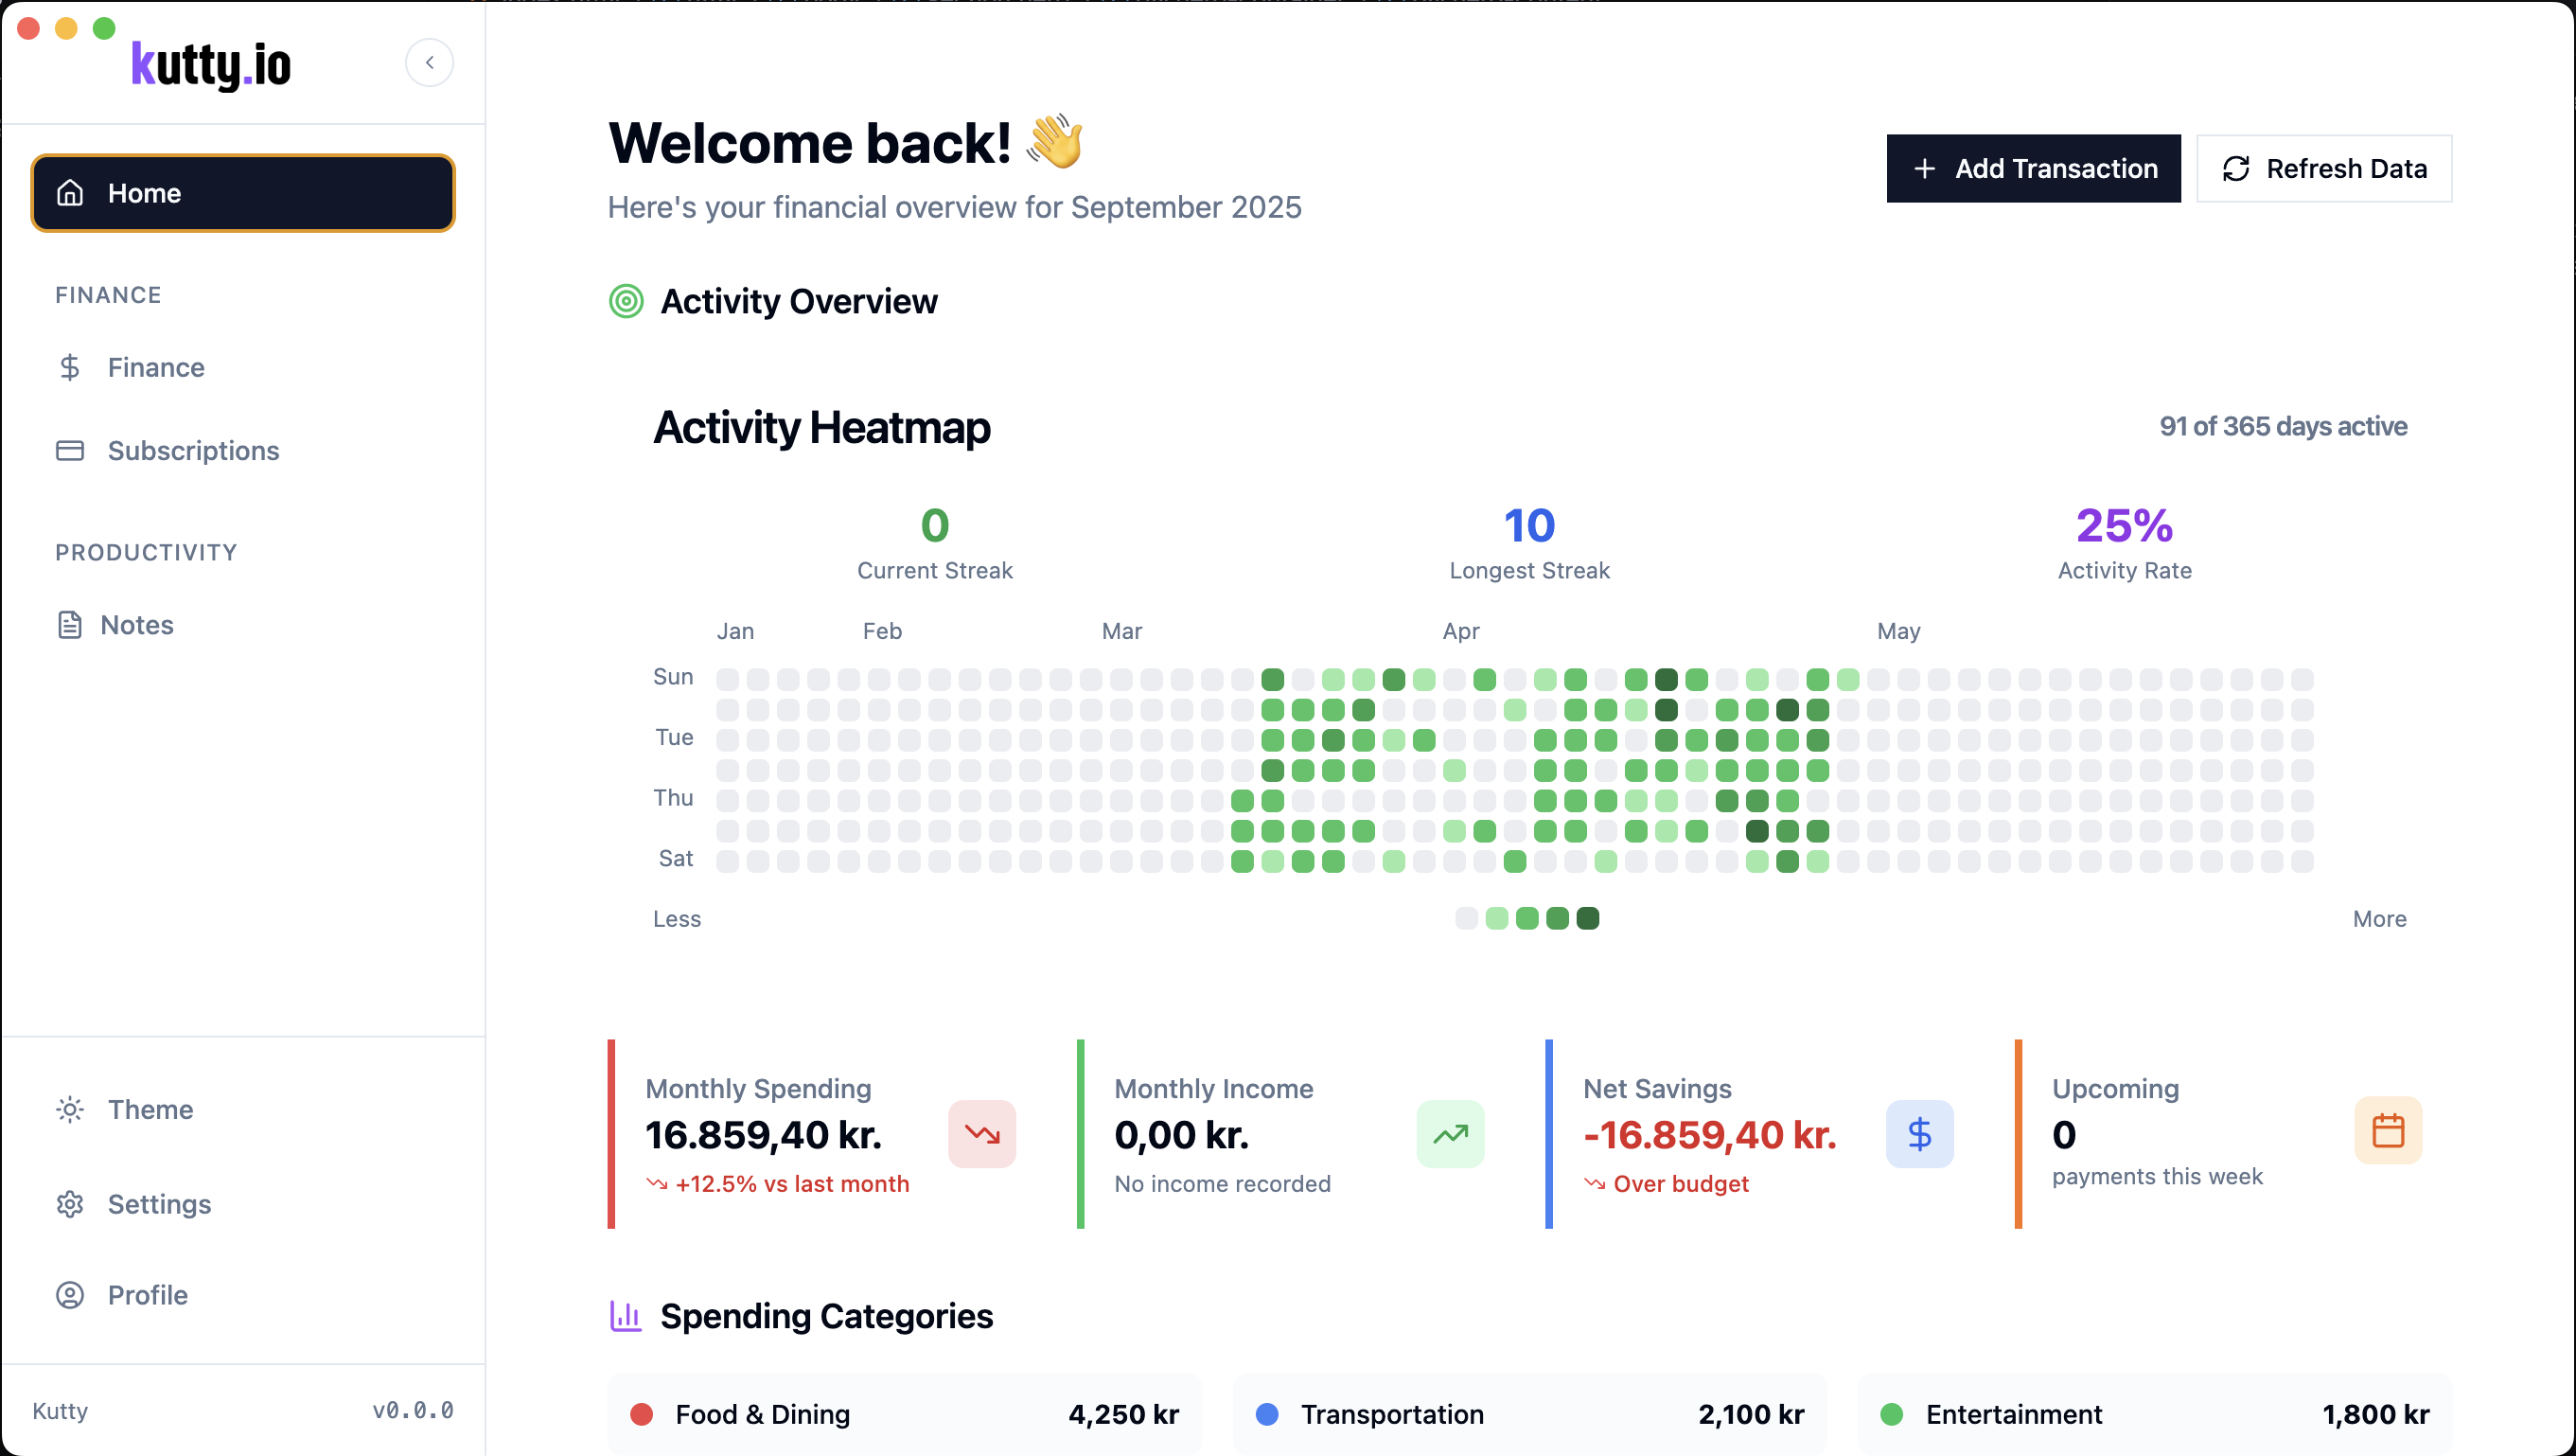Click the Upcoming payments calendar icon
Image resolution: width=2576 pixels, height=1456 pixels.
2388,1130
